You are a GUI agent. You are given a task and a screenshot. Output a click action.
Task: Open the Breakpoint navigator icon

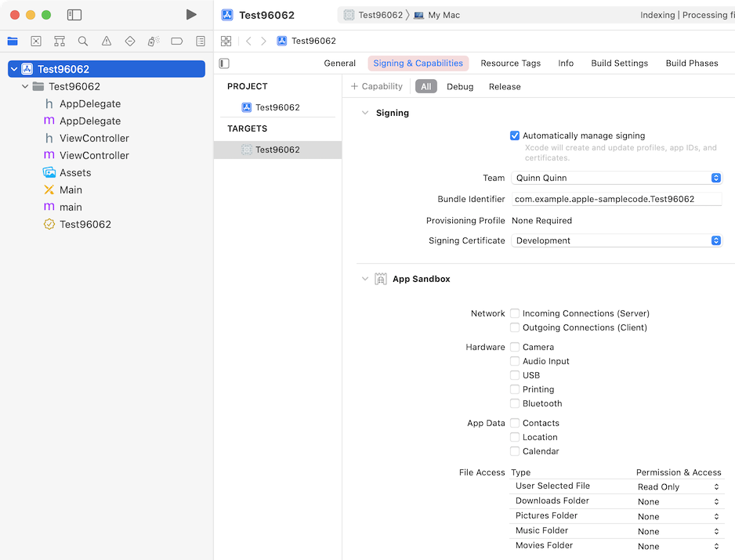(177, 42)
